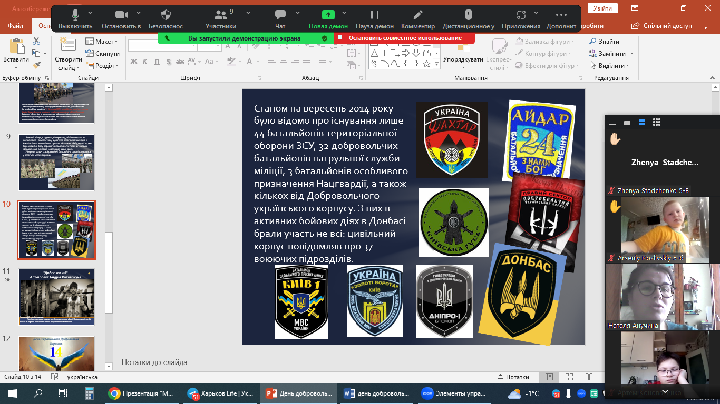Click spell-check icon in status bar
This screenshot has height=404, width=720.
coord(54,377)
